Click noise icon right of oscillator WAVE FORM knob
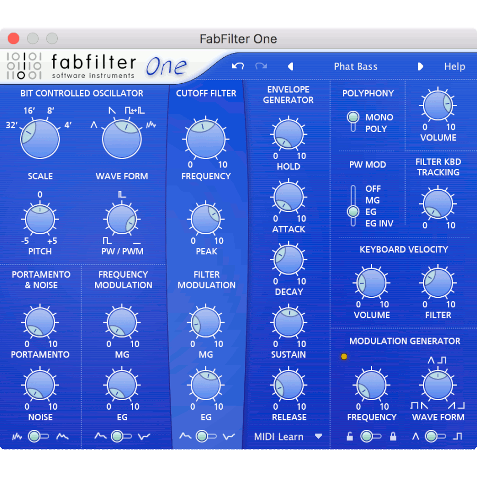The width and height of the screenshot is (477, 477). click(x=151, y=125)
